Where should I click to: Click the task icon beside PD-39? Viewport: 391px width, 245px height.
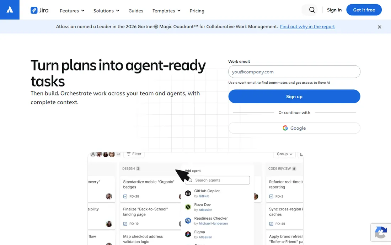click(125, 197)
